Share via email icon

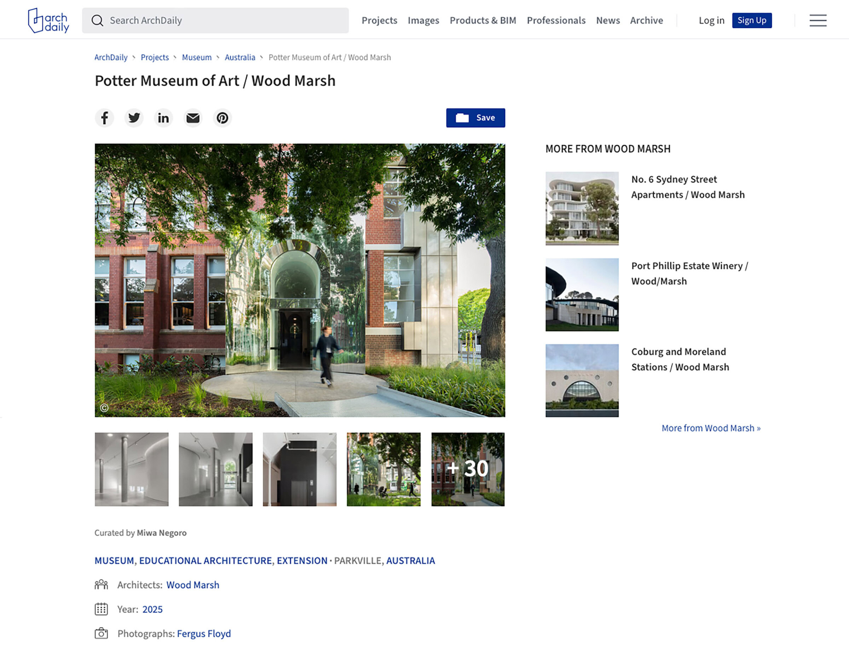(193, 118)
